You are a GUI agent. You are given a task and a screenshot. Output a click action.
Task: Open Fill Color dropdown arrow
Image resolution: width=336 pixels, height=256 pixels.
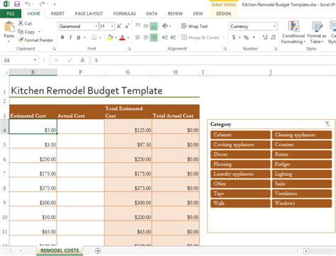(x=116, y=38)
